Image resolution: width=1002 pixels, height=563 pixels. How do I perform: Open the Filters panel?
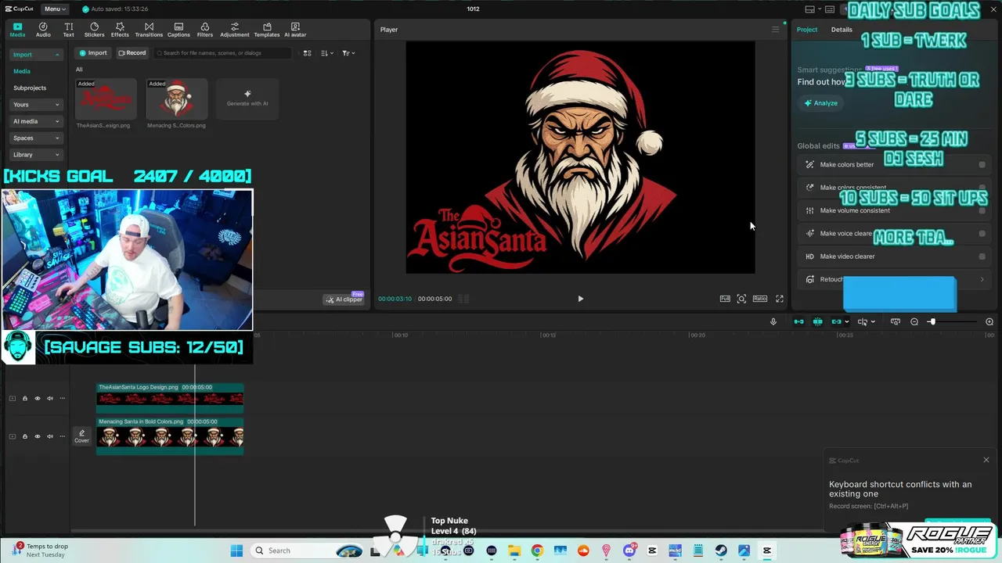(x=204, y=30)
